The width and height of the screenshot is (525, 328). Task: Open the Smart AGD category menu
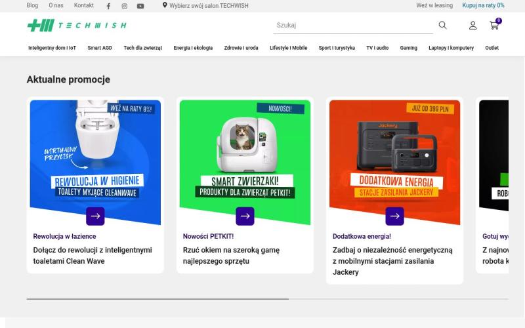tap(100, 48)
